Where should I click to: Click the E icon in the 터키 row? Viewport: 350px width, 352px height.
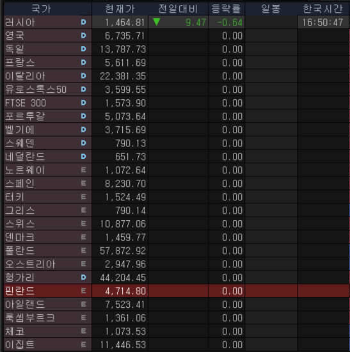(84, 197)
